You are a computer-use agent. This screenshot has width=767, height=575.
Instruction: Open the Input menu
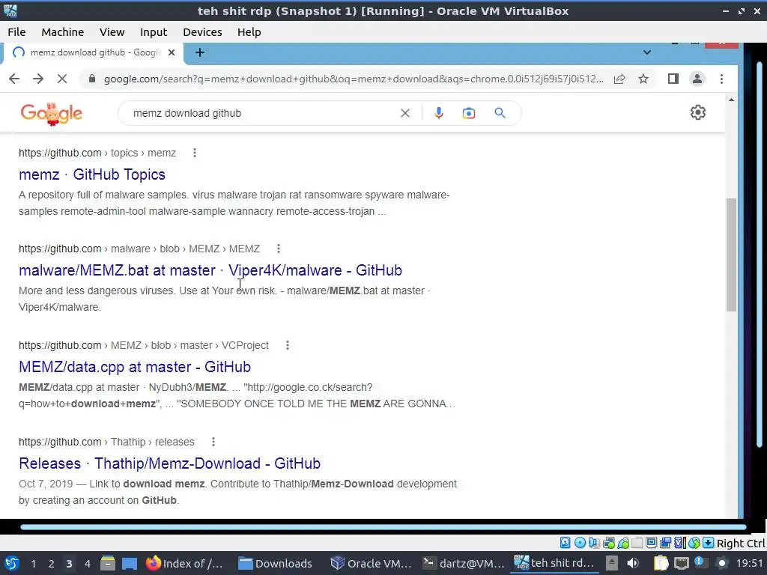(154, 31)
